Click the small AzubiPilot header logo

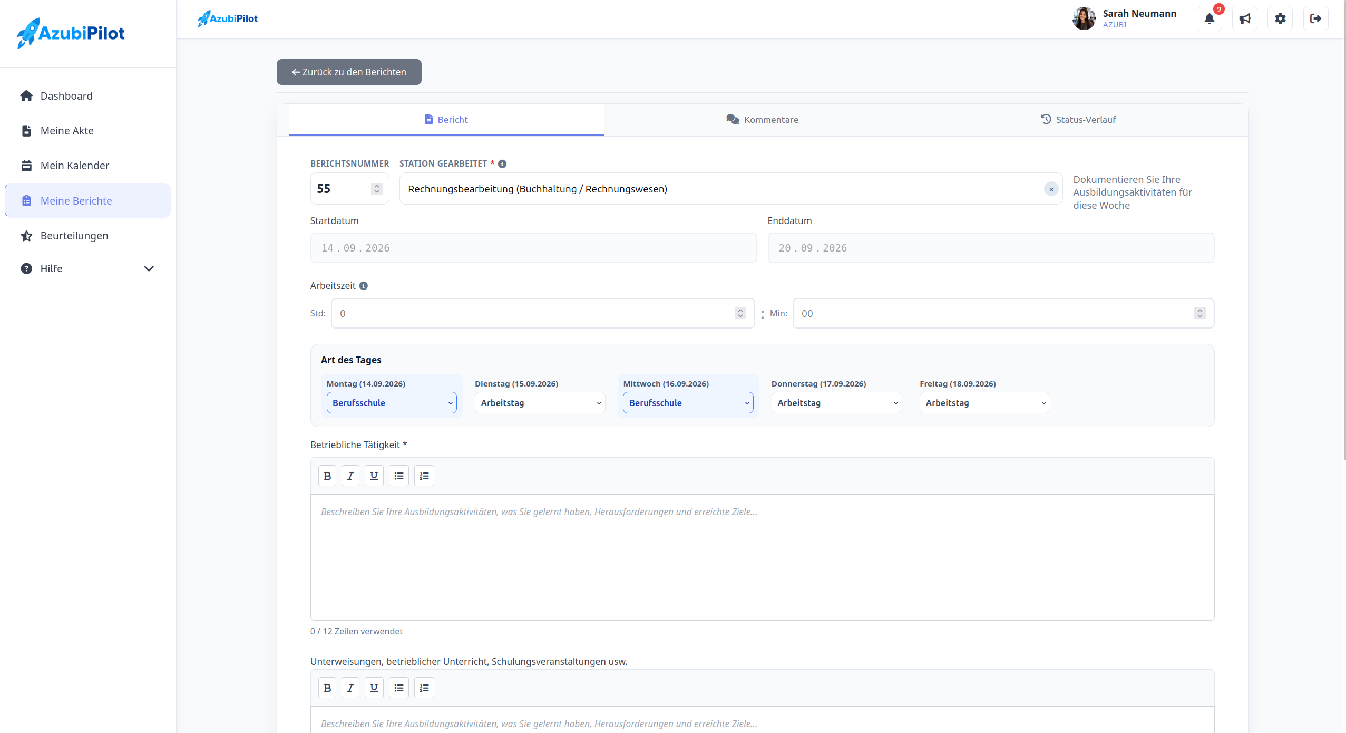[x=228, y=18]
